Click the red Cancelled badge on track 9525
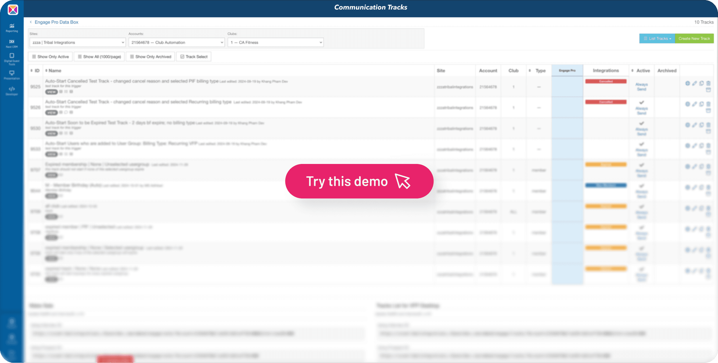 pos(606,81)
